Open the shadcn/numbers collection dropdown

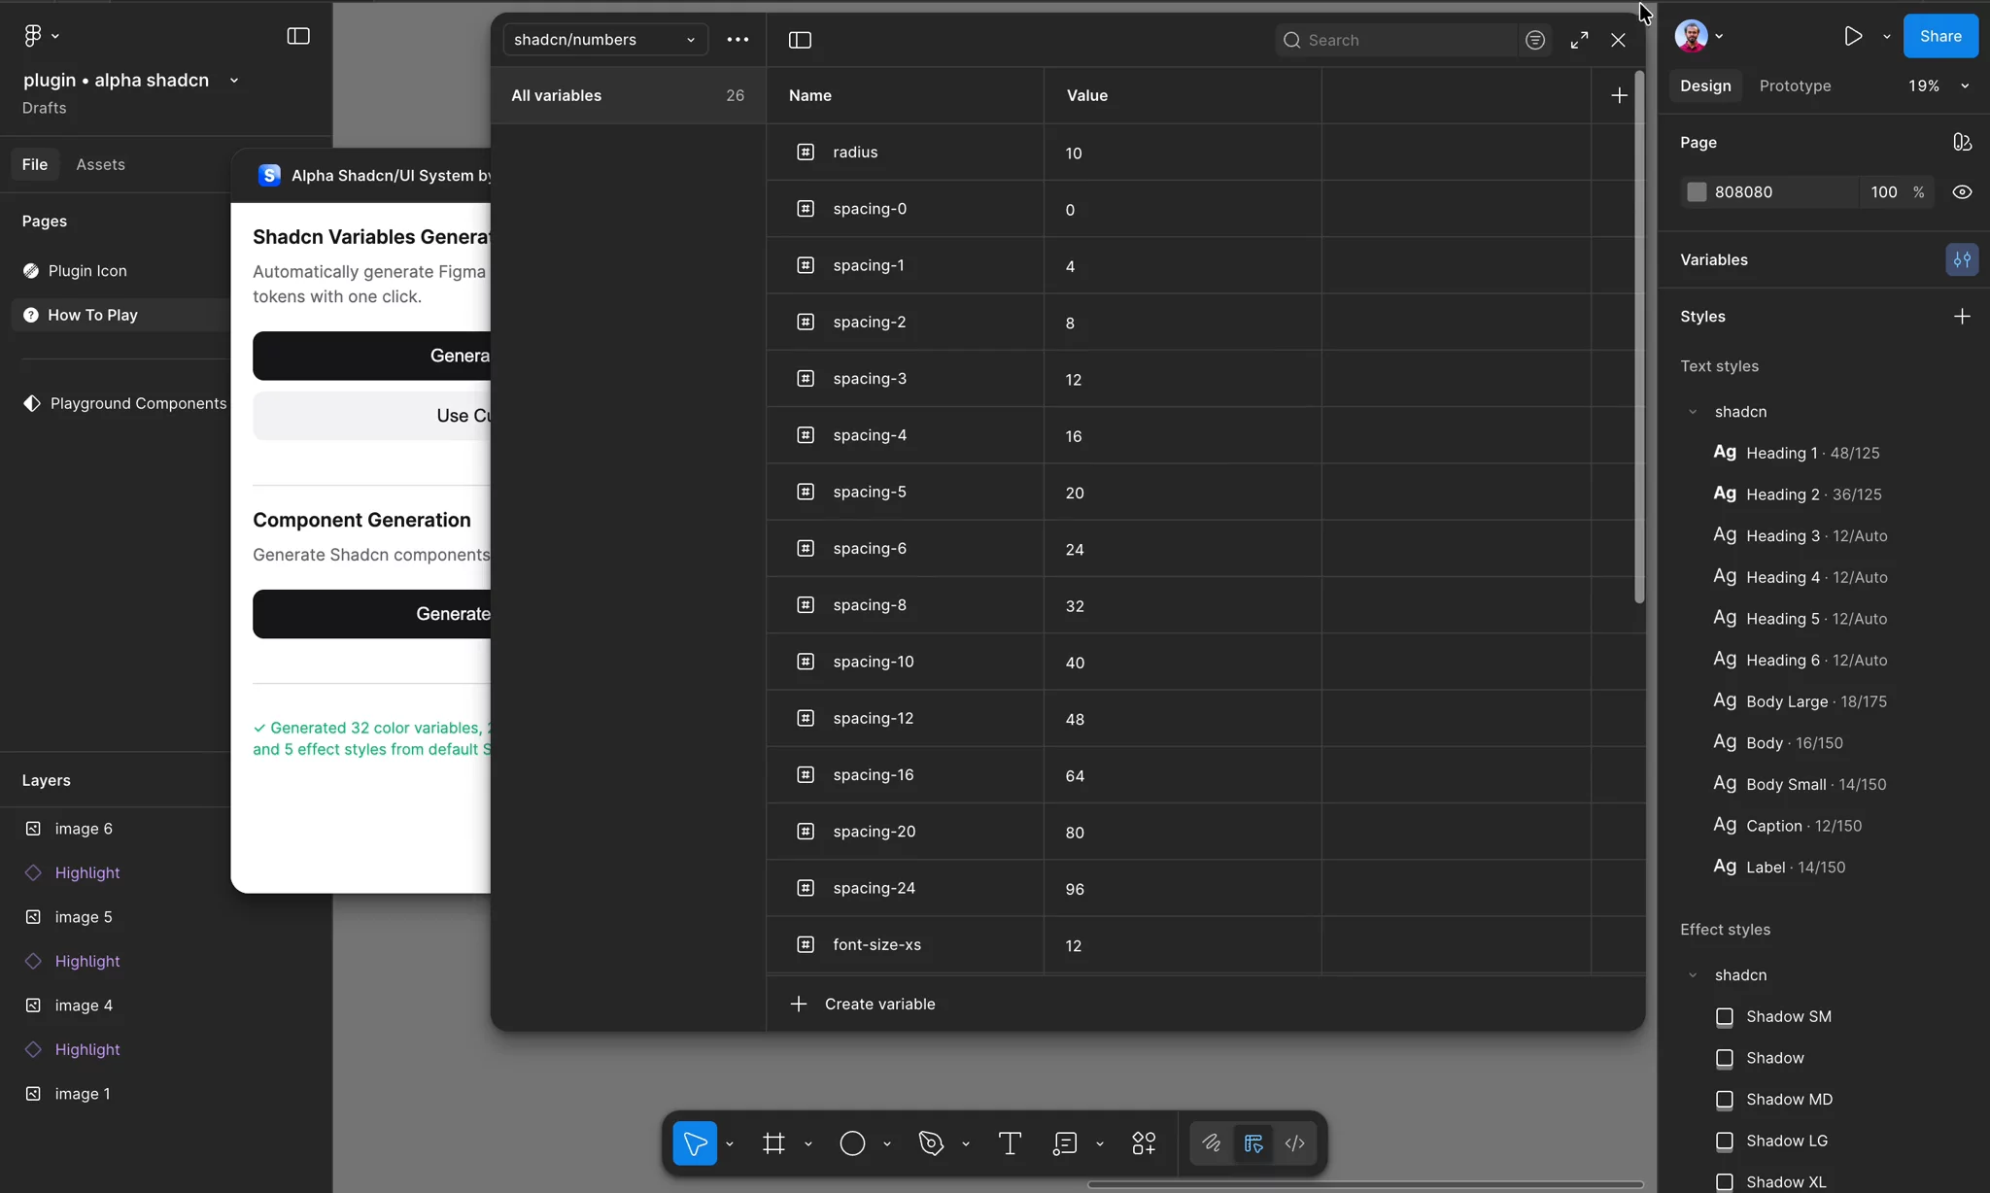click(x=603, y=40)
